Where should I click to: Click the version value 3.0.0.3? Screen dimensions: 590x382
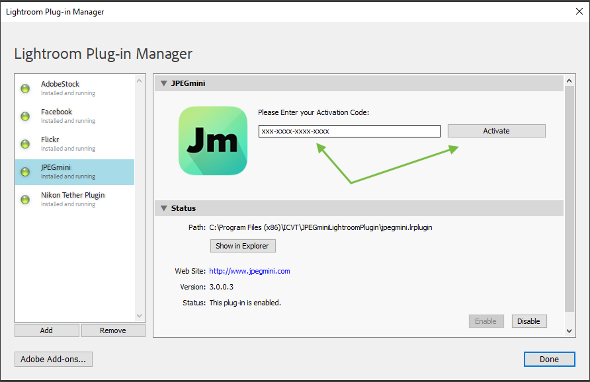coord(221,287)
